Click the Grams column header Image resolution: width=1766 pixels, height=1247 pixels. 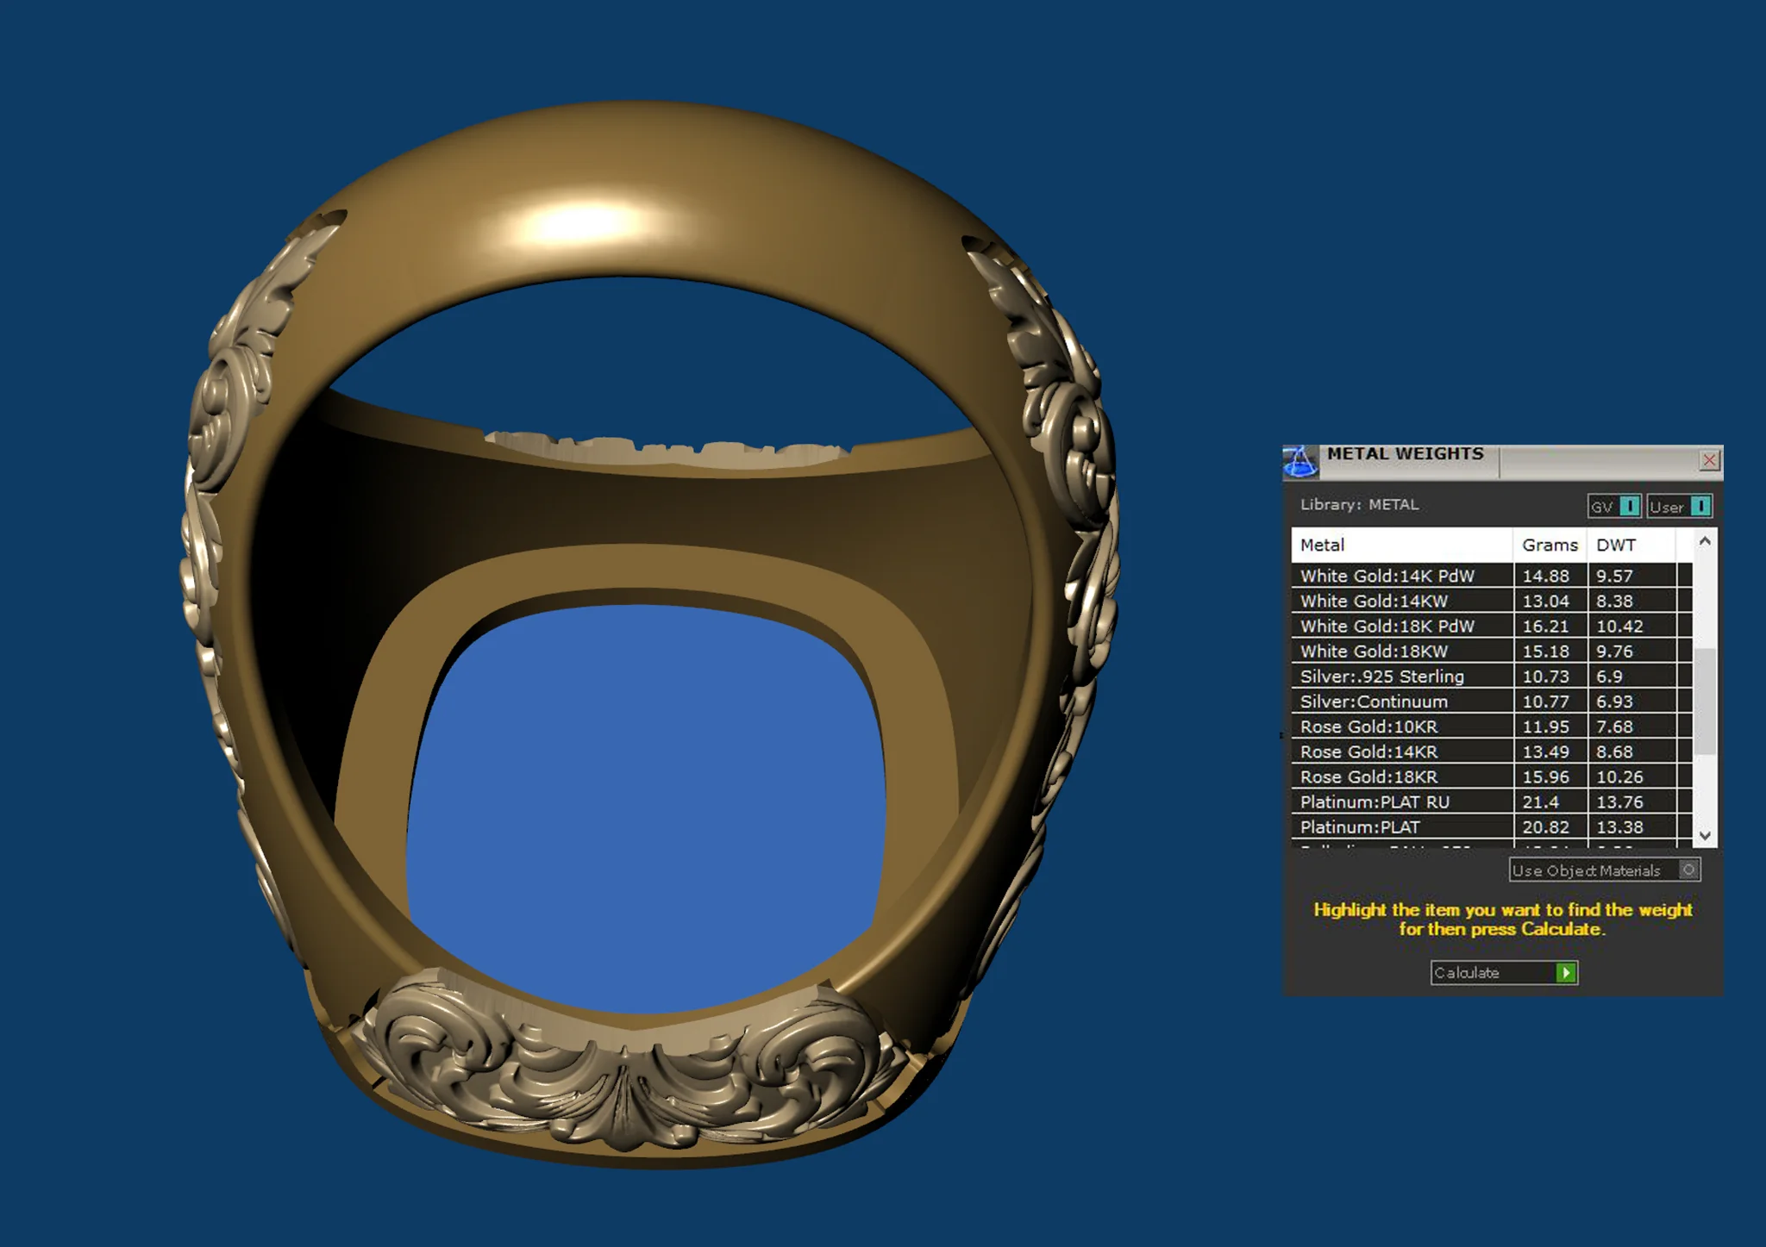[1550, 545]
